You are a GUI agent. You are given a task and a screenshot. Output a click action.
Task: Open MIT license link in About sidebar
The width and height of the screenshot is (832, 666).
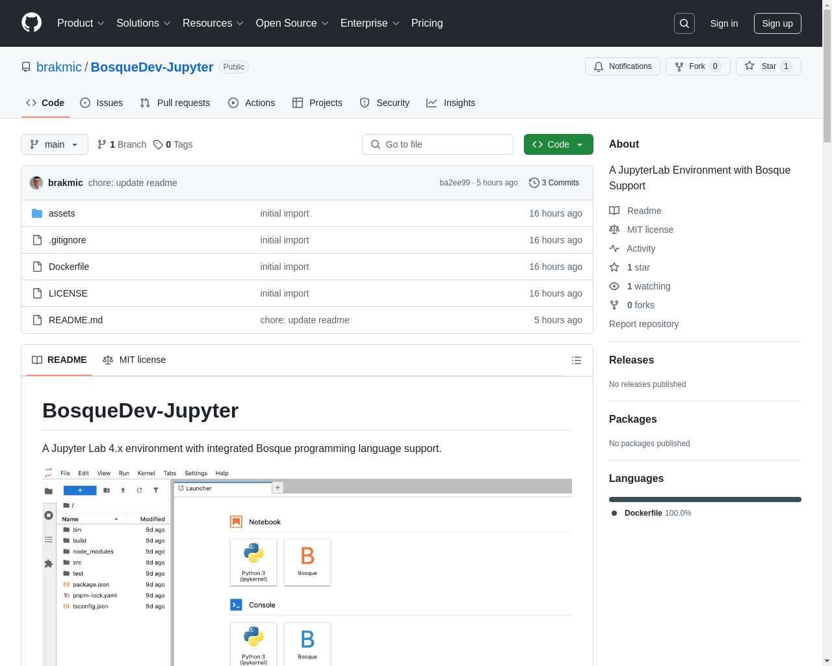641,230
